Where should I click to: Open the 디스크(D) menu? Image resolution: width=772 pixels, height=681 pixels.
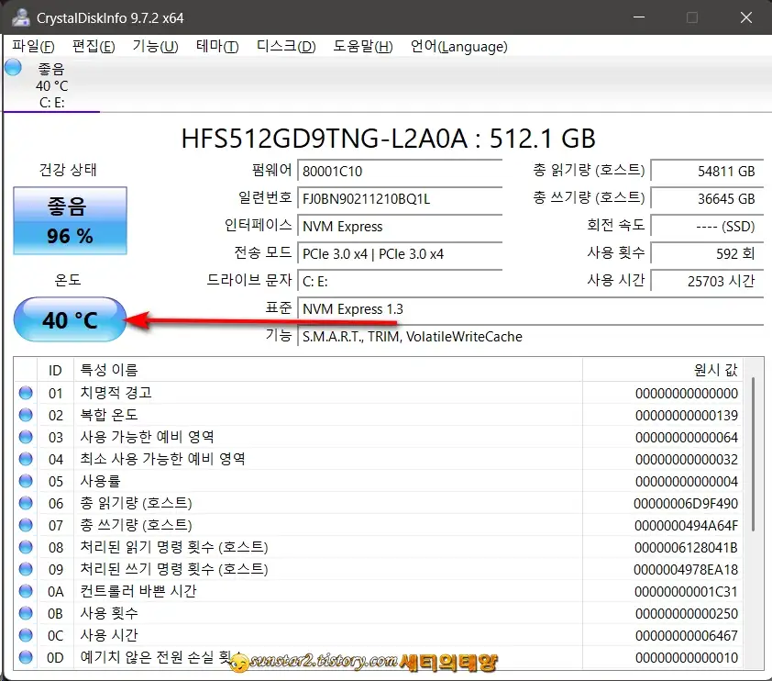pyautogui.click(x=286, y=46)
